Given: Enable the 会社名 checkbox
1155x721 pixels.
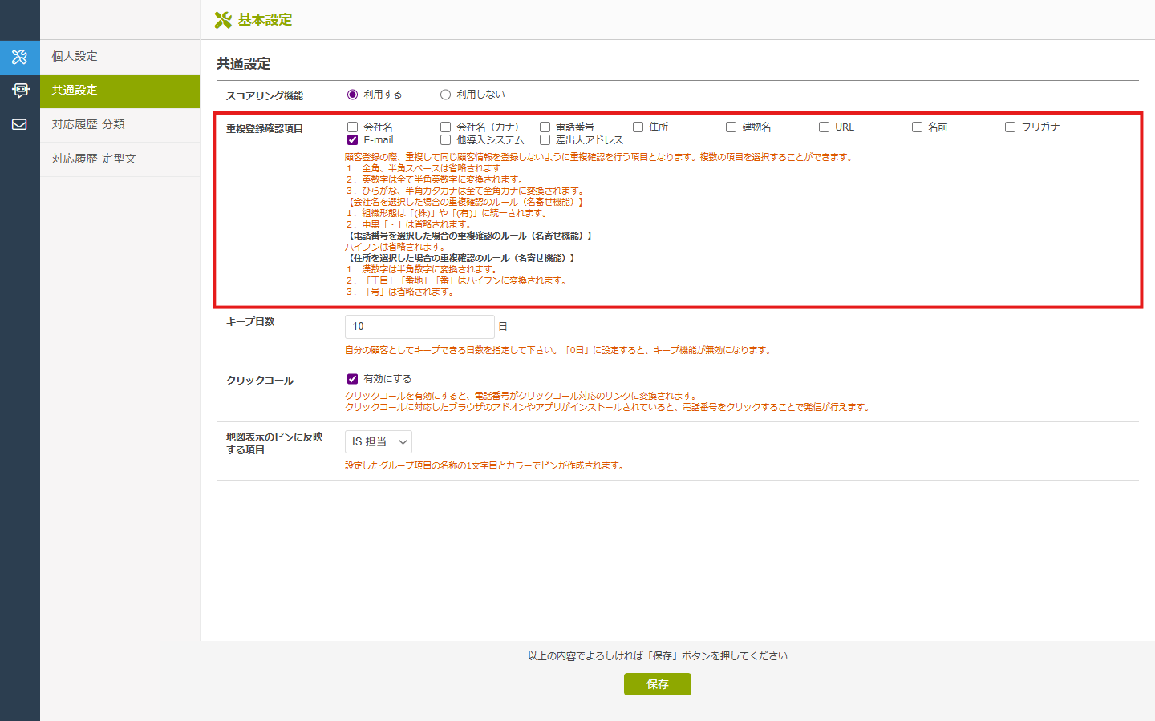Looking at the screenshot, I should [x=352, y=127].
